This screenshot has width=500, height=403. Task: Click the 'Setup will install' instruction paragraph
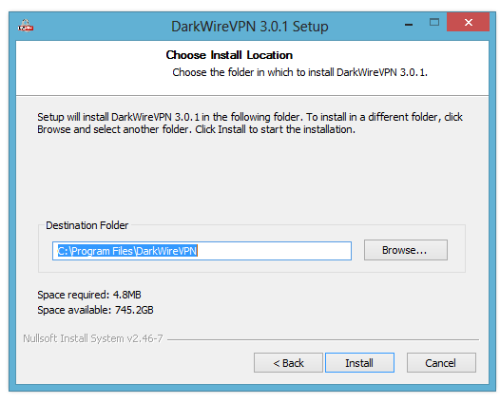pos(250,123)
